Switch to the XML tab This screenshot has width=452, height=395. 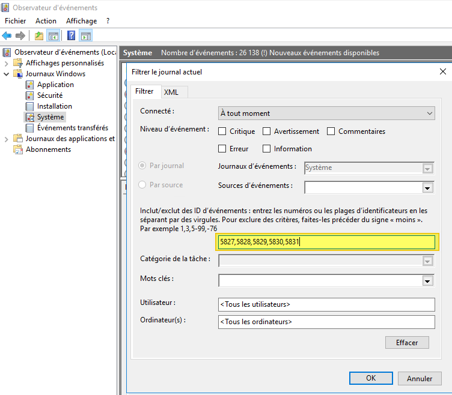pos(171,92)
